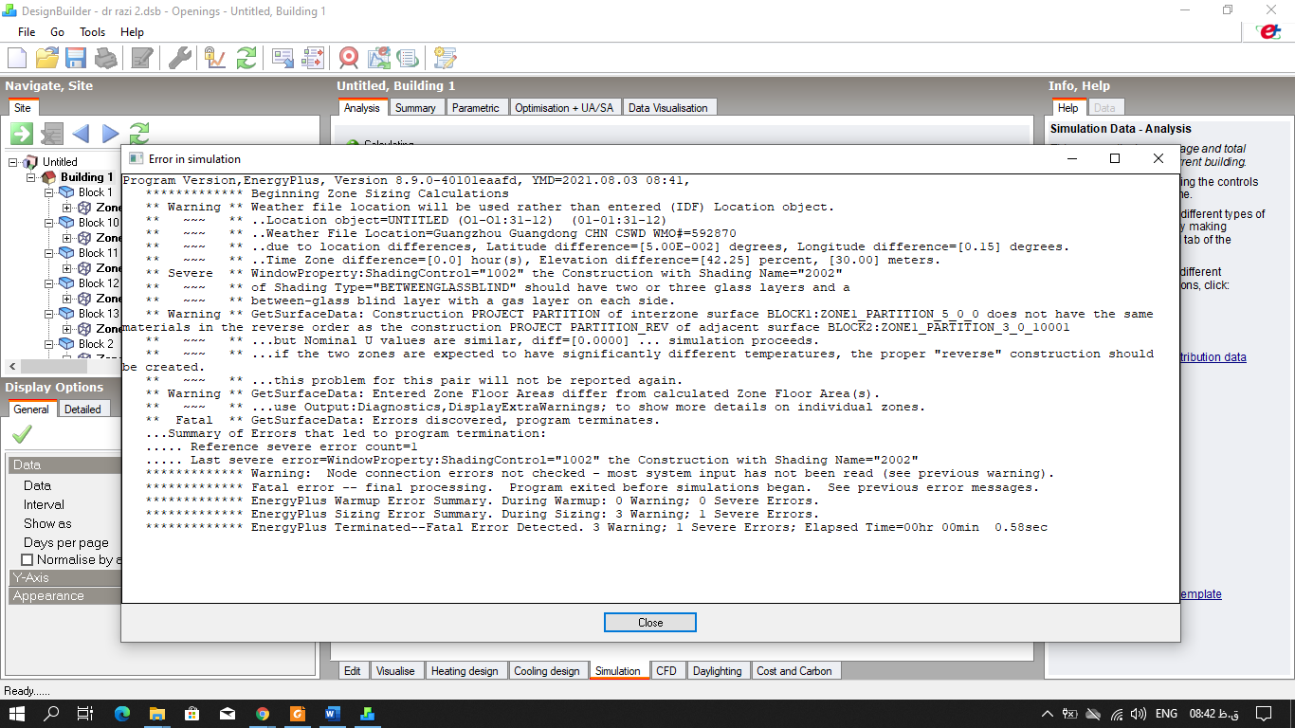Click the New file toolbar icon
Image resolution: width=1295 pixels, height=728 pixels.
(16, 58)
